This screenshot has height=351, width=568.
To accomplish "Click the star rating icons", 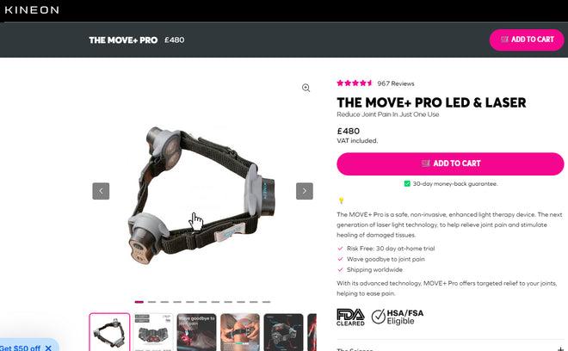I will pos(355,83).
